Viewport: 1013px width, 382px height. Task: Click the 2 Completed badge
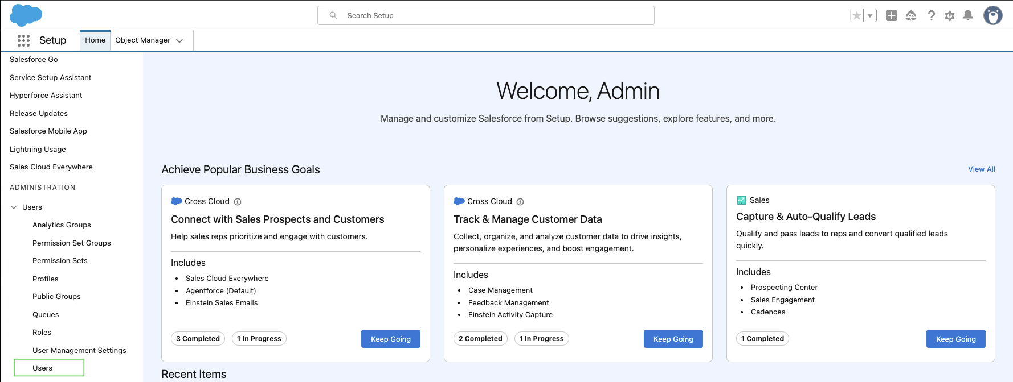click(x=480, y=339)
